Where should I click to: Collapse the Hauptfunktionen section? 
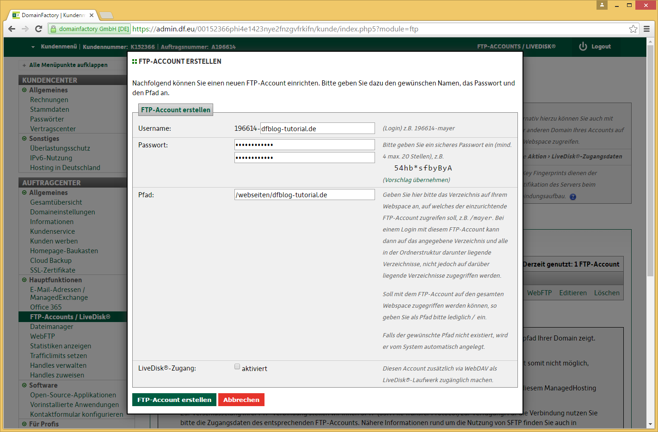[25, 280]
